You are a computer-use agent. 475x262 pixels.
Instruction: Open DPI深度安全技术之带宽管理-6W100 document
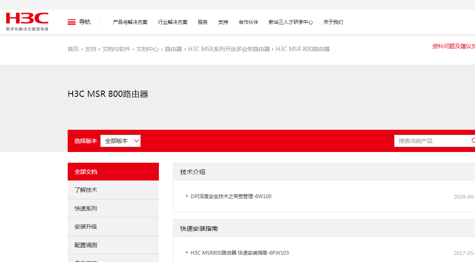pos(231,196)
